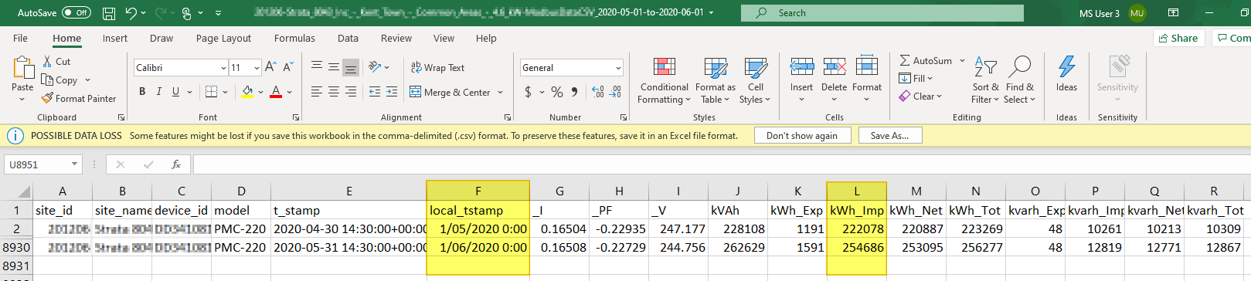Viewport: 1251px width, 281px height.
Task: Switch to the Insert tab
Action: 115,38
